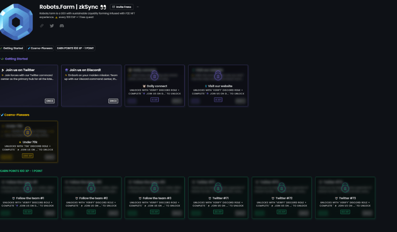Click the XP badge on Twitter #73
The height and width of the screenshot is (232, 397).
click(x=345, y=212)
